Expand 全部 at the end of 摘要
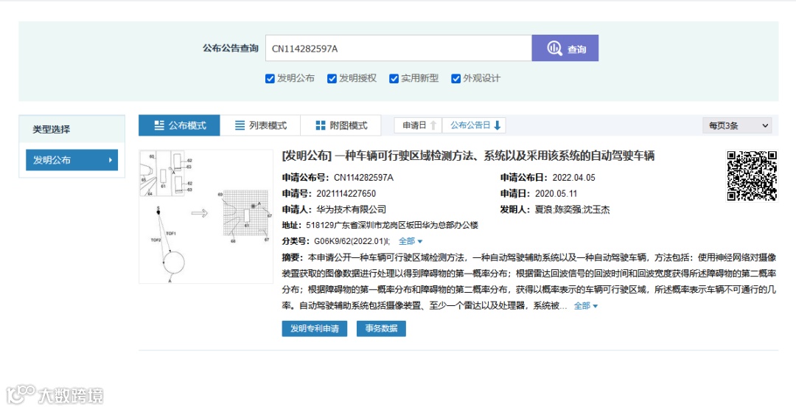 (x=586, y=306)
